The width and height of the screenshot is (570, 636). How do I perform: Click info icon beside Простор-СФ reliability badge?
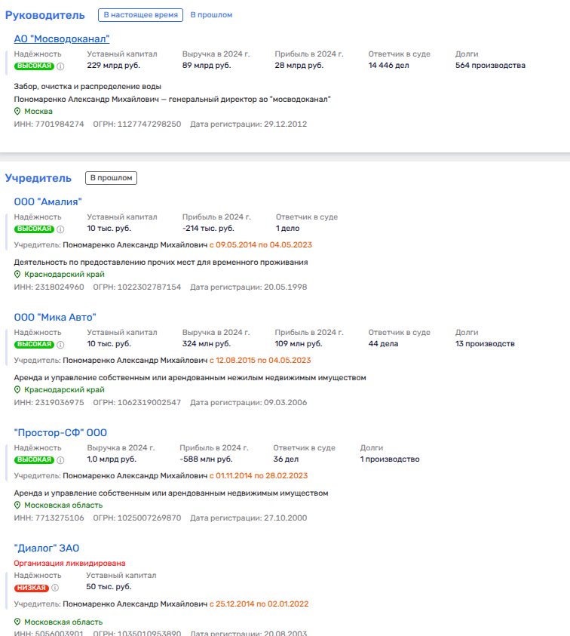pos(61,460)
